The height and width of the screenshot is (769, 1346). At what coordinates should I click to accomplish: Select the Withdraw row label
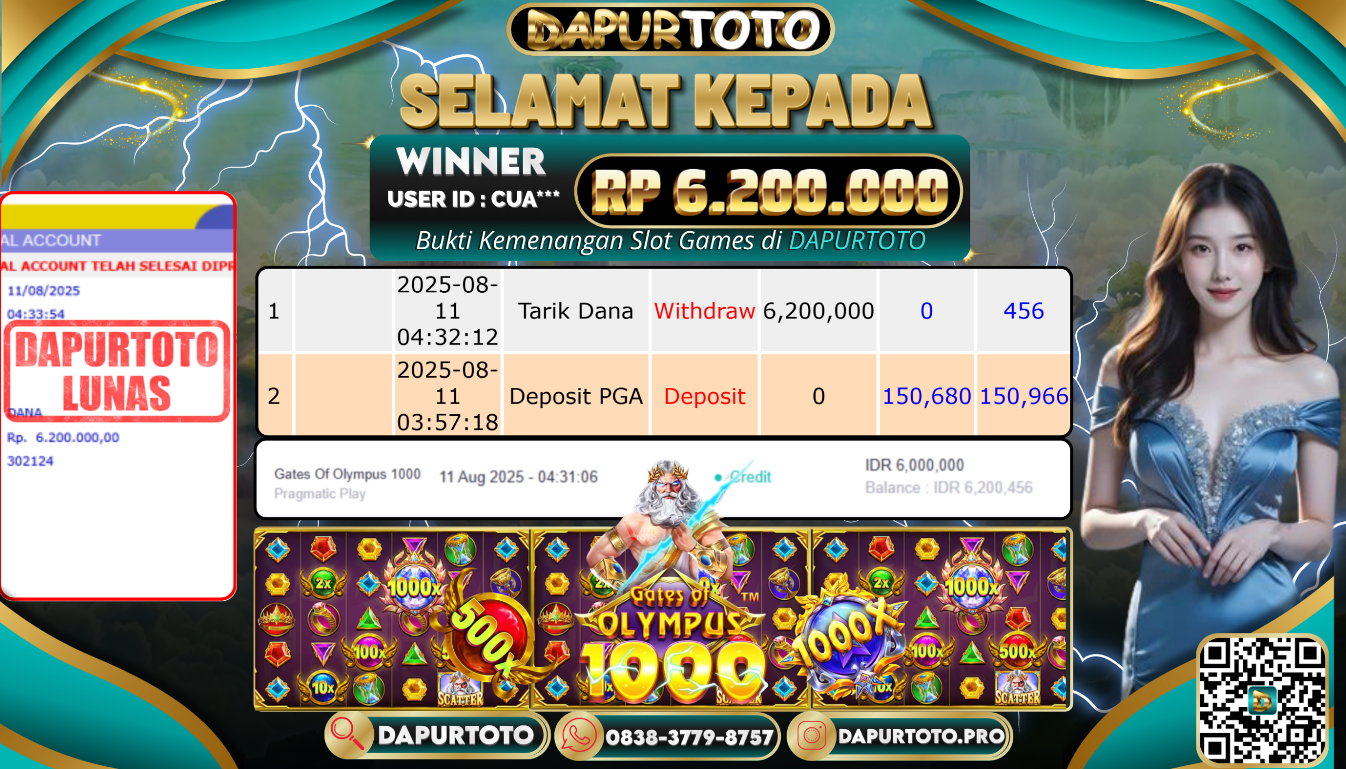704,311
